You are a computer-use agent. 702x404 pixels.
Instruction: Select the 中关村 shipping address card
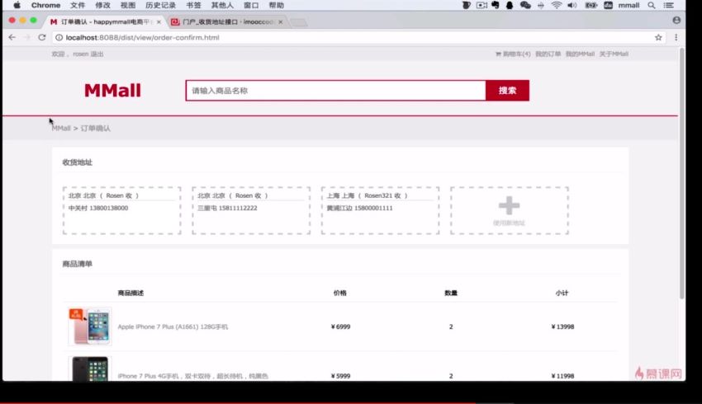(x=121, y=210)
